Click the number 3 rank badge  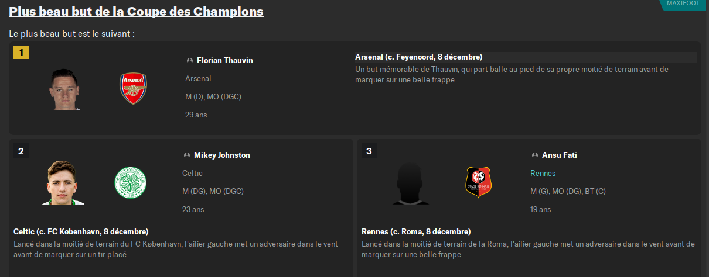point(369,151)
